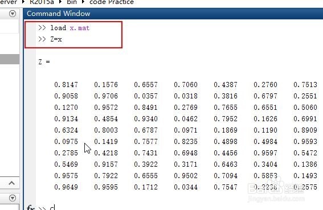This screenshot has height=210, width=323.
Task: Click the fx function browser icon
Action: click(31, 208)
